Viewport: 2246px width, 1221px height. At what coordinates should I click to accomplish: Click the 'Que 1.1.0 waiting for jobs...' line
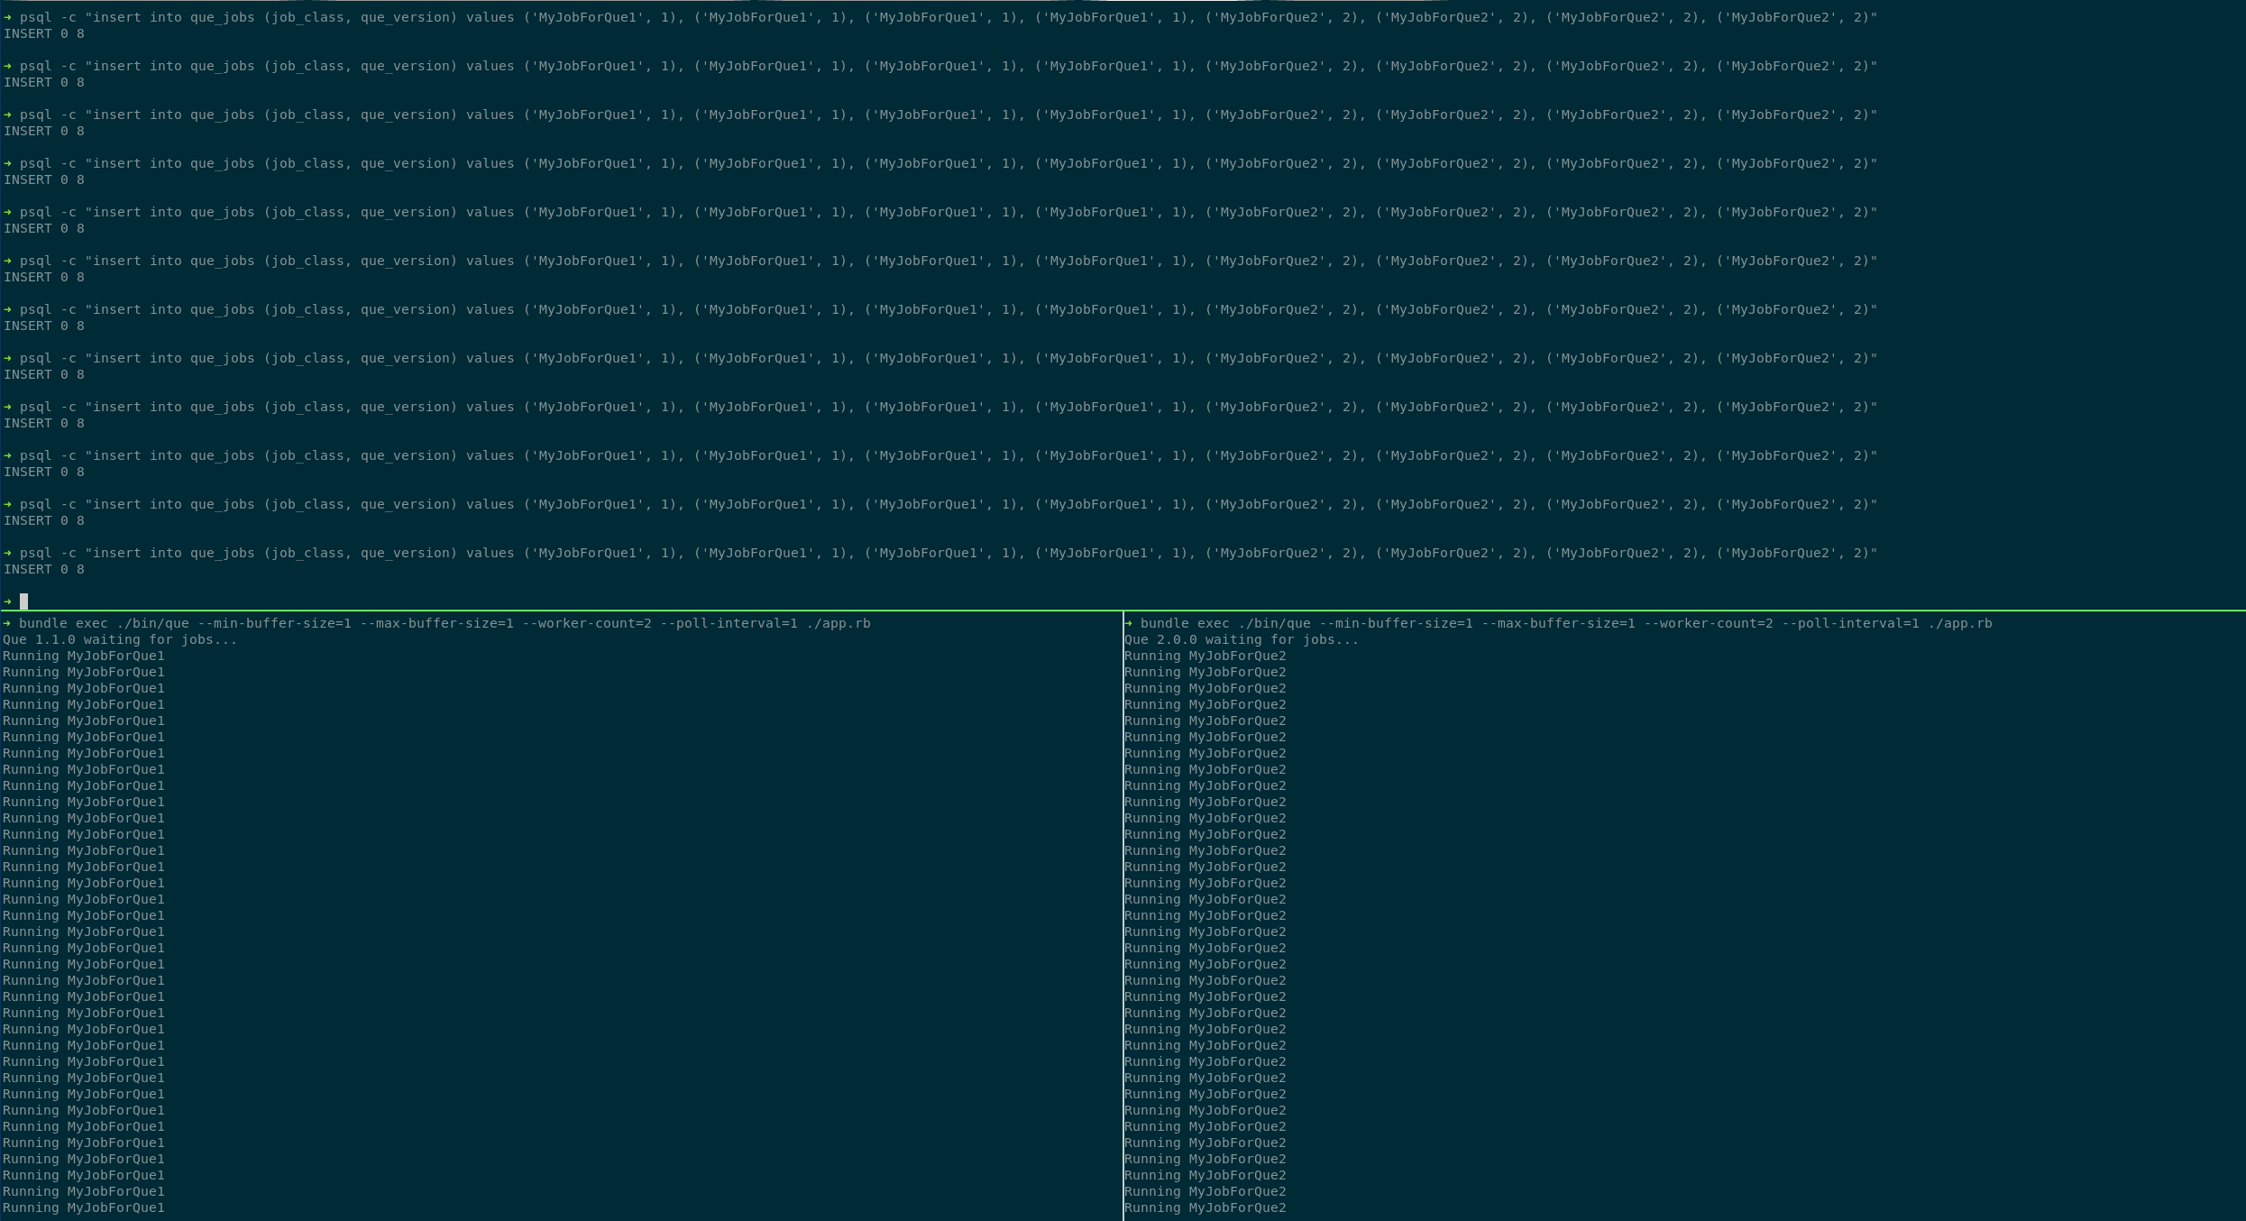120,639
